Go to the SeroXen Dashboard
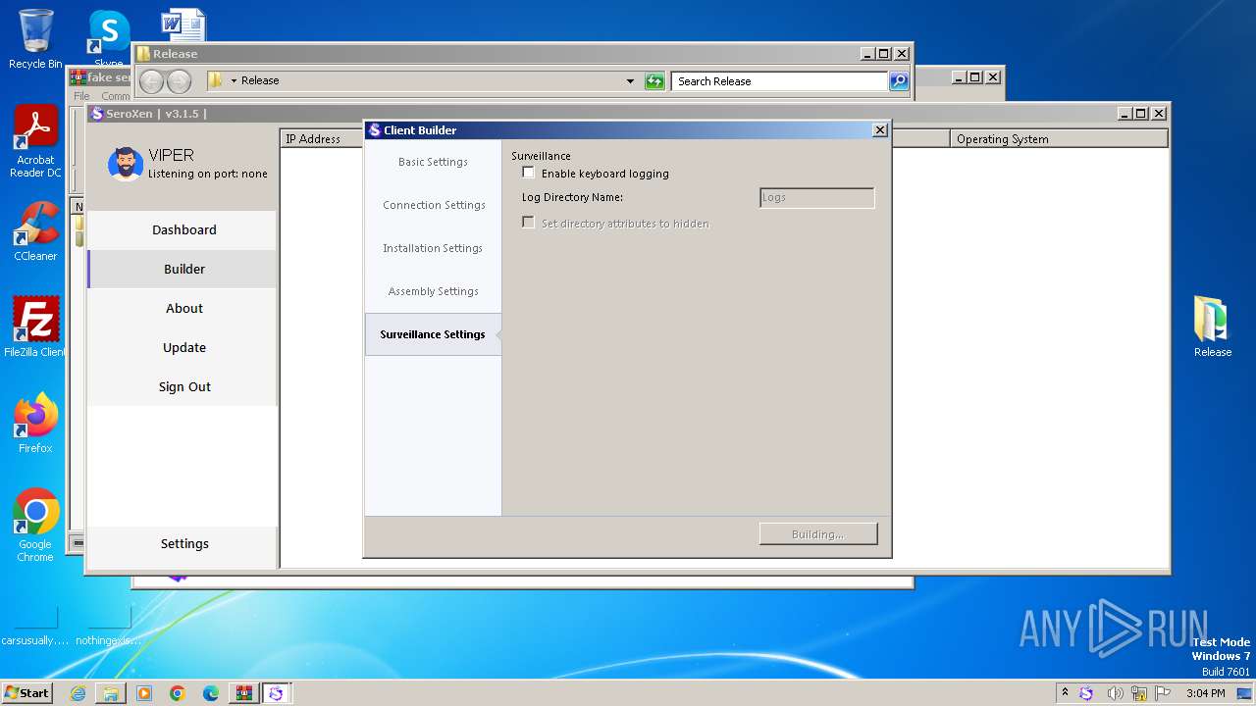 [183, 229]
